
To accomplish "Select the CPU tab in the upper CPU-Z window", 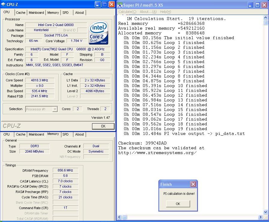I will 7,12.
